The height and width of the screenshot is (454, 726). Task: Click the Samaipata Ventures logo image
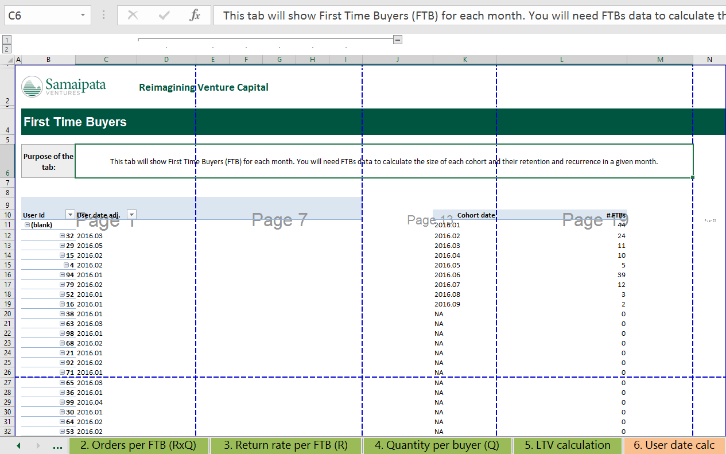click(x=64, y=86)
